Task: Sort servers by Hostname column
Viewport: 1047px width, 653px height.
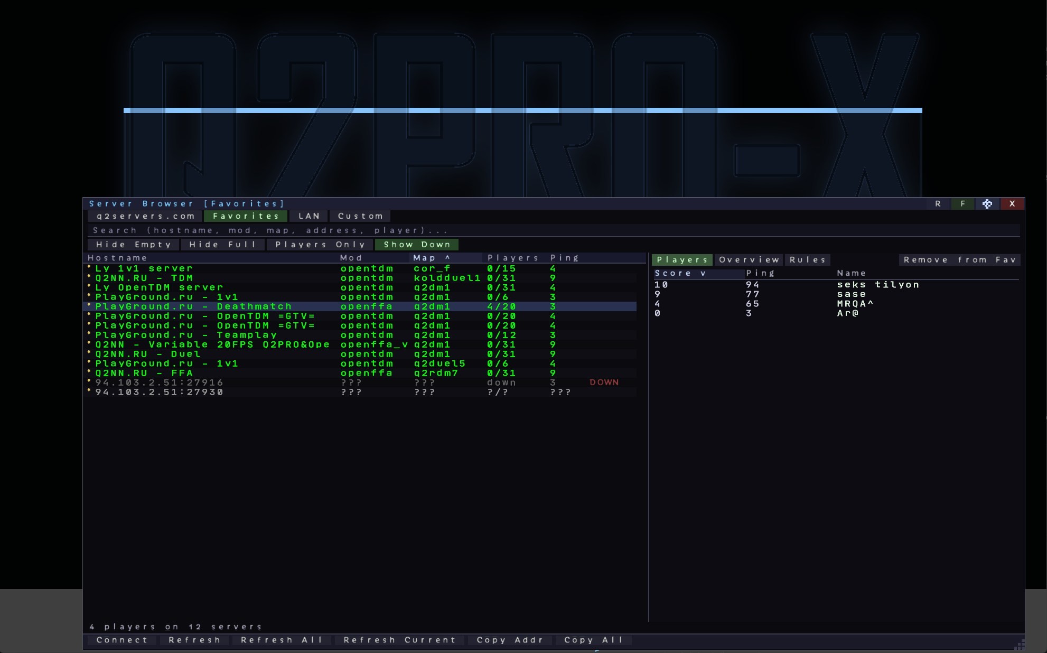Action: tap(211, 258)
